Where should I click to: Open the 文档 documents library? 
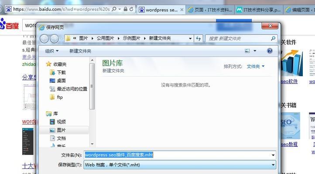58,138
